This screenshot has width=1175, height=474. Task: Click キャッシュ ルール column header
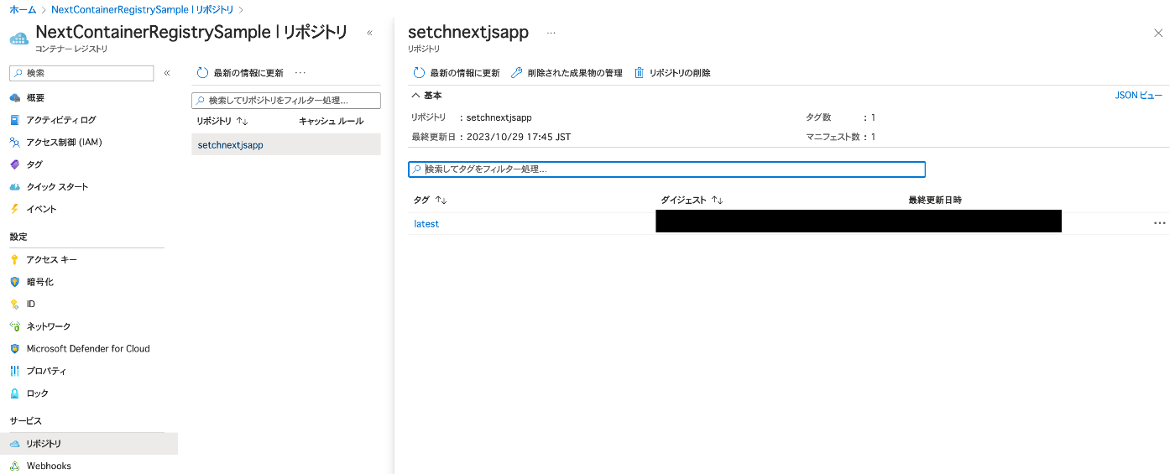coord(332,122)
